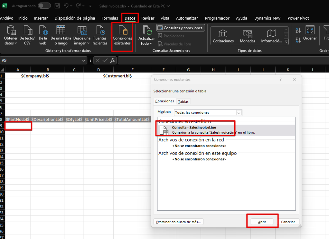
Task: Switch to the Tablas tab
Action: coord(183,101)
